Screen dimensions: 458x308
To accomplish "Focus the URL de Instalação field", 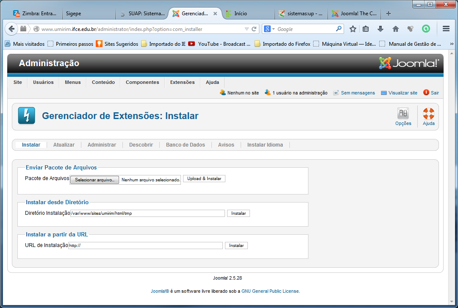I will (145, 246).
